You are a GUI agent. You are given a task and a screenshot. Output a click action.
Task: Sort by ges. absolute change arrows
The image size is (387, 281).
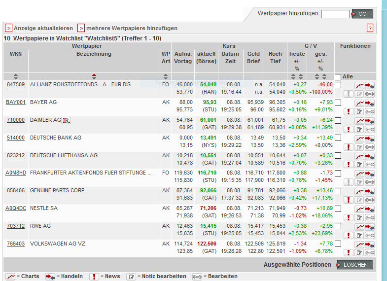[317, 76]
